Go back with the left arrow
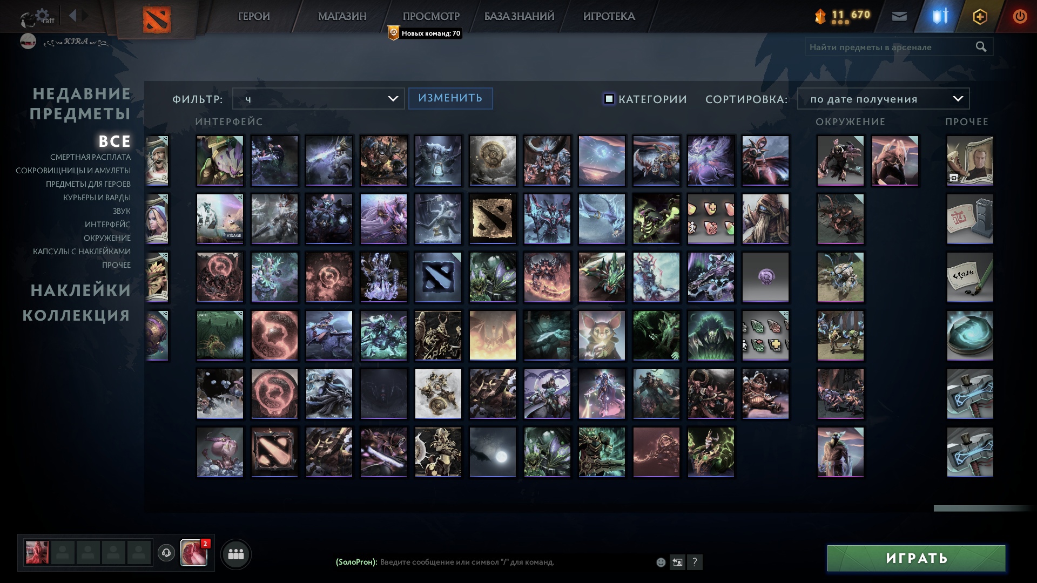Viewport: 1037px width, 583px height. pos(73,16)
